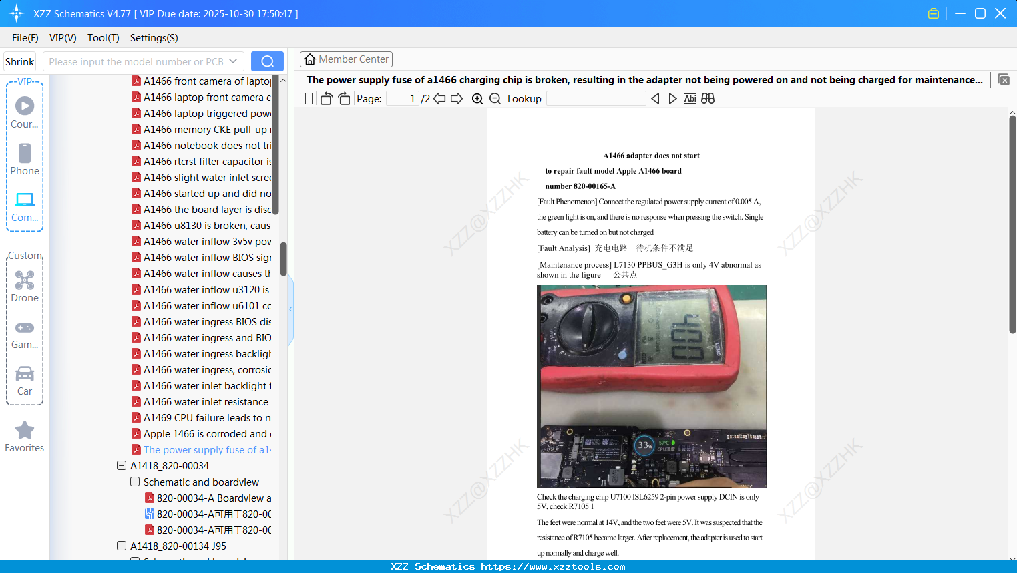Click the file tree scrollbar thumb
1017x573 pixels.
coord(283,258)
